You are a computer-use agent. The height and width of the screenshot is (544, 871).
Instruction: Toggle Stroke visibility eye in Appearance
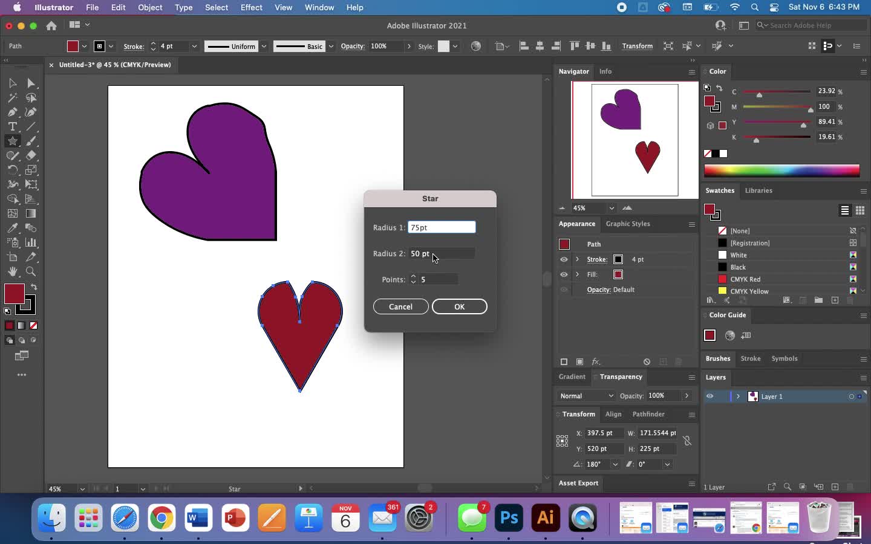pos(564,259)
